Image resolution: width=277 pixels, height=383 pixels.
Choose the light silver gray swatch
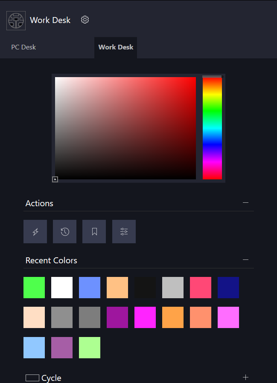(x=173, y=288)
